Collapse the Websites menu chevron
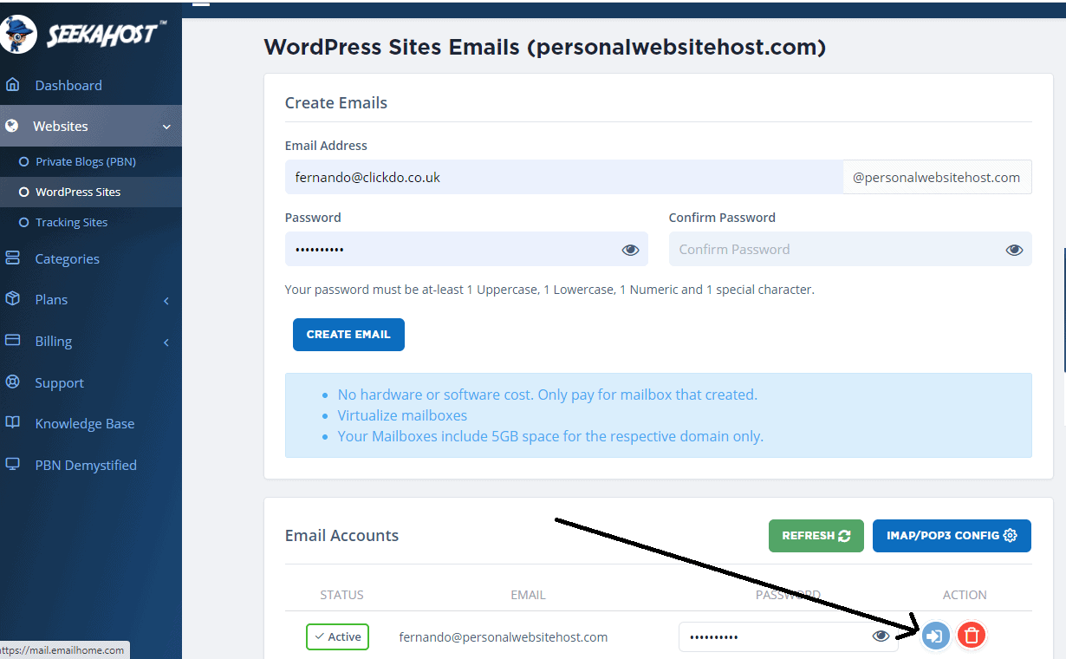Viewport: 1066px width, 659px height. point(166,127)
